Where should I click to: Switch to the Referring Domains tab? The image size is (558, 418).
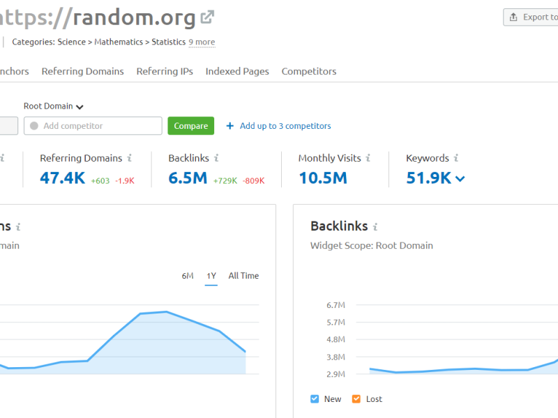click(82, 72)
